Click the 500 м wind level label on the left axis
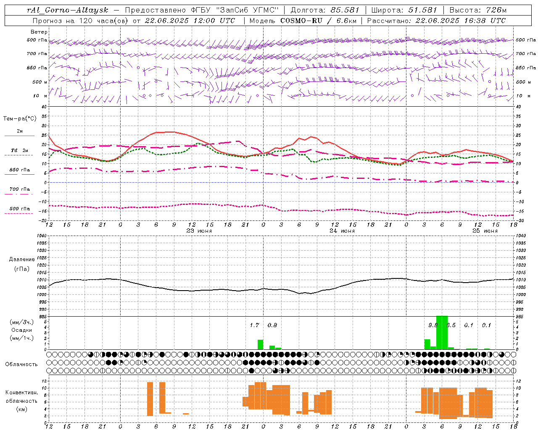 40,82
